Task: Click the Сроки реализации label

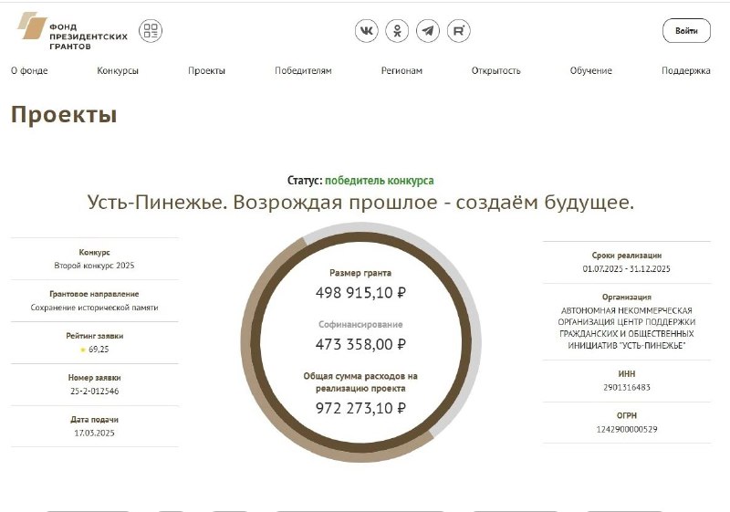Action: point(627,255)
